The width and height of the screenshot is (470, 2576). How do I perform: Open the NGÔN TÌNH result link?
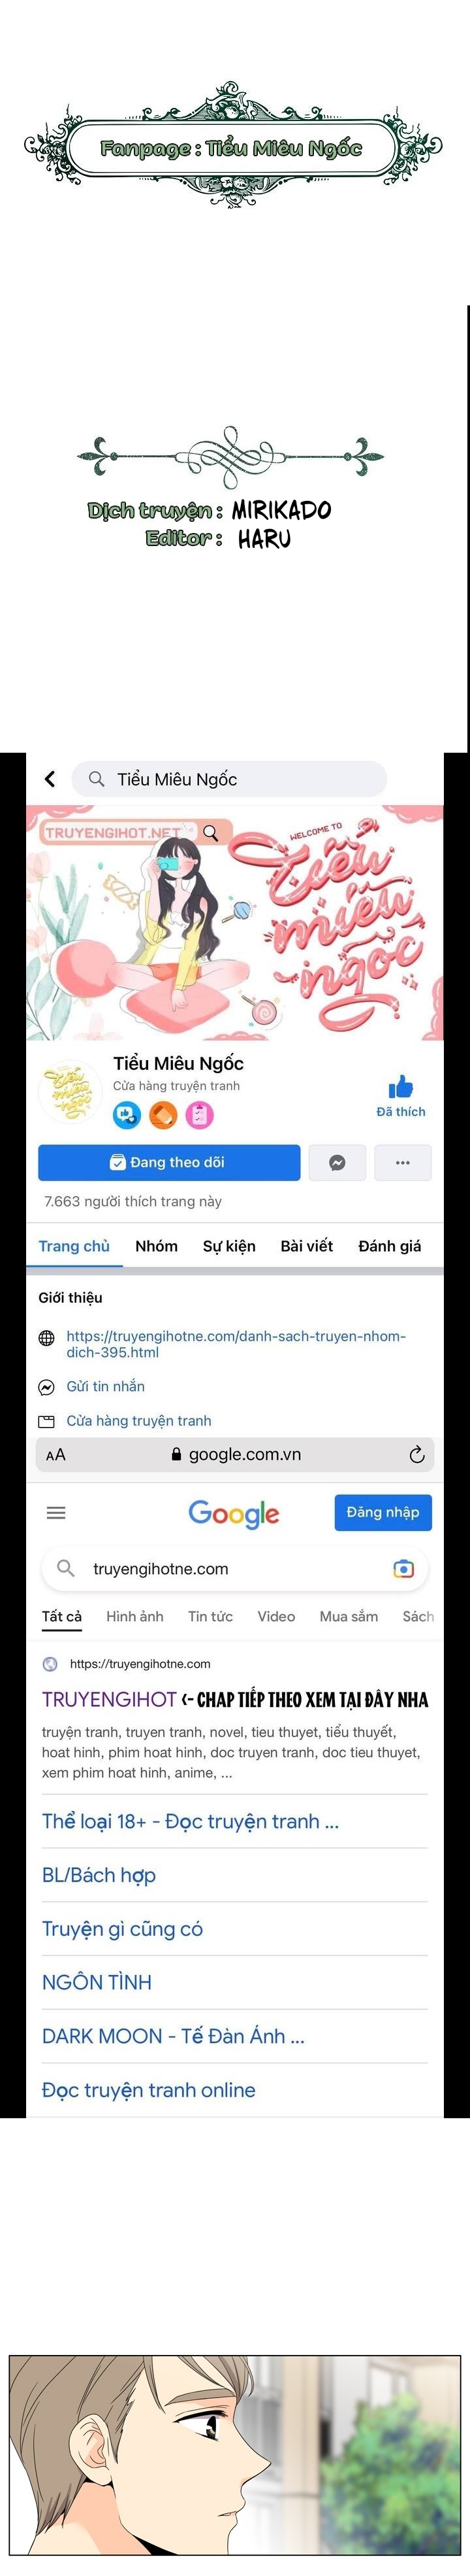coord(97,1982)
